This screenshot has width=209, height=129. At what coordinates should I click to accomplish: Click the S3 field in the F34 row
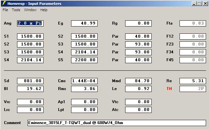30,52
